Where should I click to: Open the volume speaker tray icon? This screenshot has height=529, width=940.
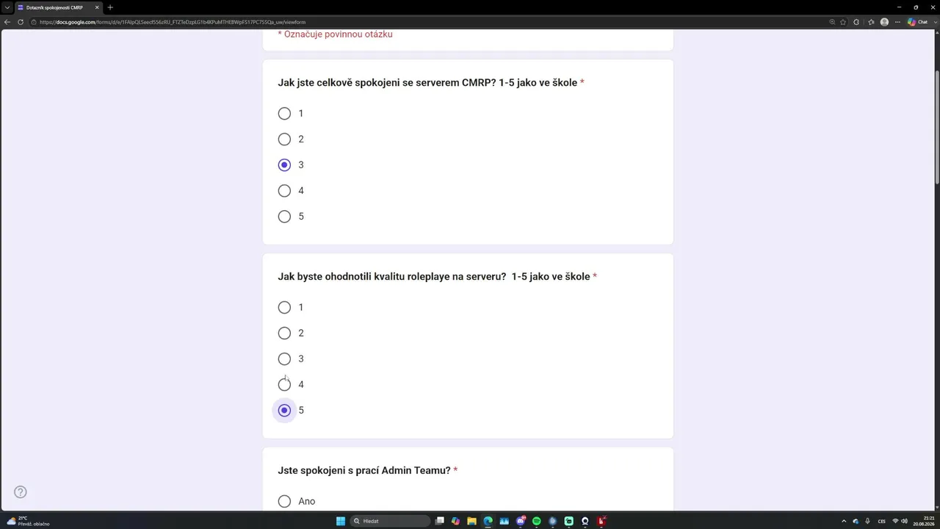(x=904, y=521)
